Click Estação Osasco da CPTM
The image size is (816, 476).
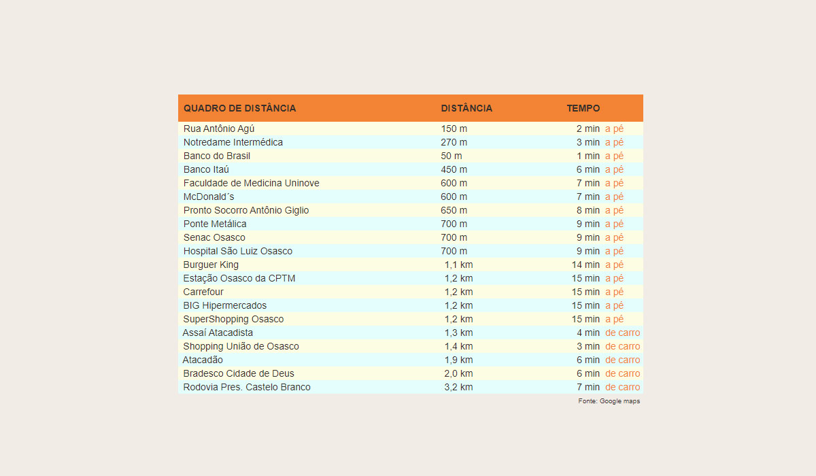(239, 278)
